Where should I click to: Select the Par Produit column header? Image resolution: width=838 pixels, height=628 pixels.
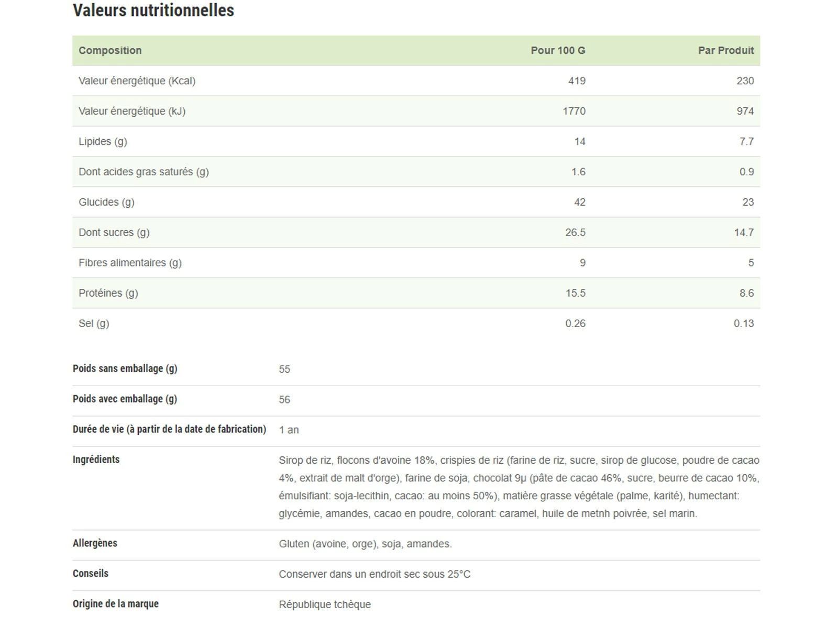(725, 50)
